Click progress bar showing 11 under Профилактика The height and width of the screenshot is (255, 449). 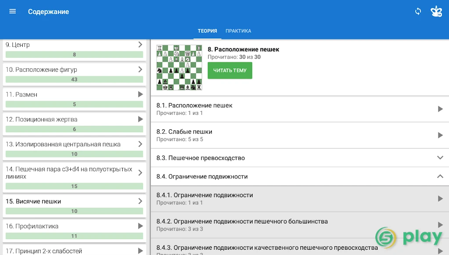click(75, 236)
